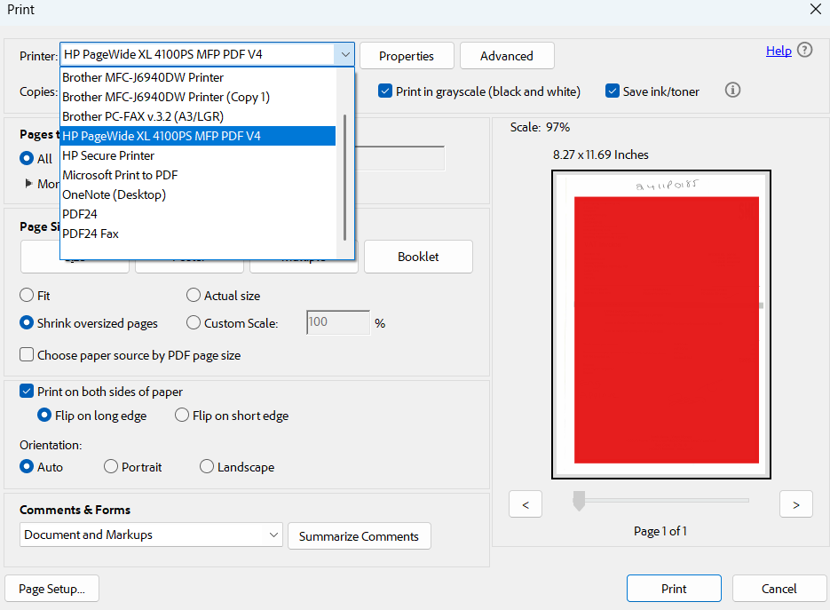Click the Custom Scale percent field
The image size is (830, 610).
coord(338,322)
